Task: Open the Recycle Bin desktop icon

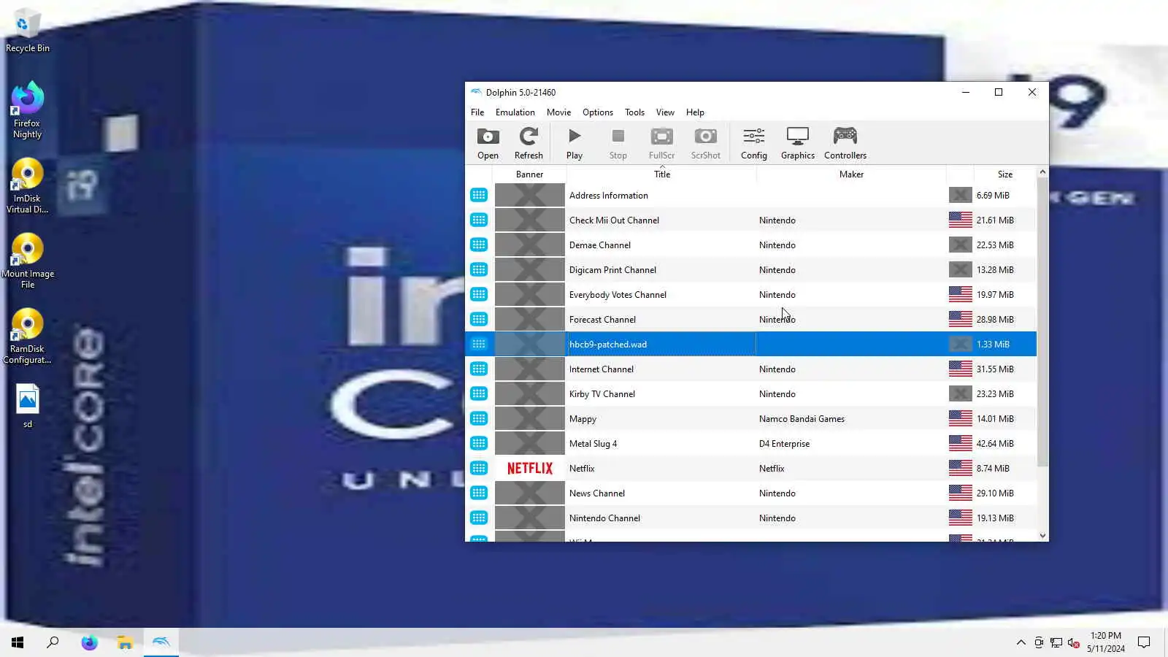Action: point(28,31)
